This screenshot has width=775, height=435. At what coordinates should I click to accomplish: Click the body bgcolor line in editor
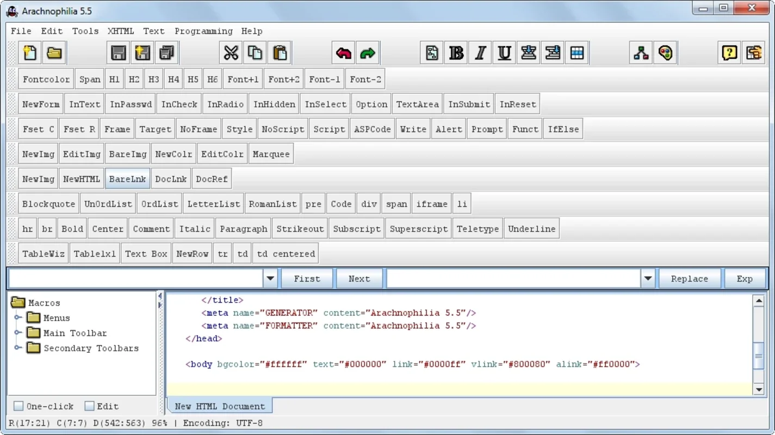tap(413, 364)
